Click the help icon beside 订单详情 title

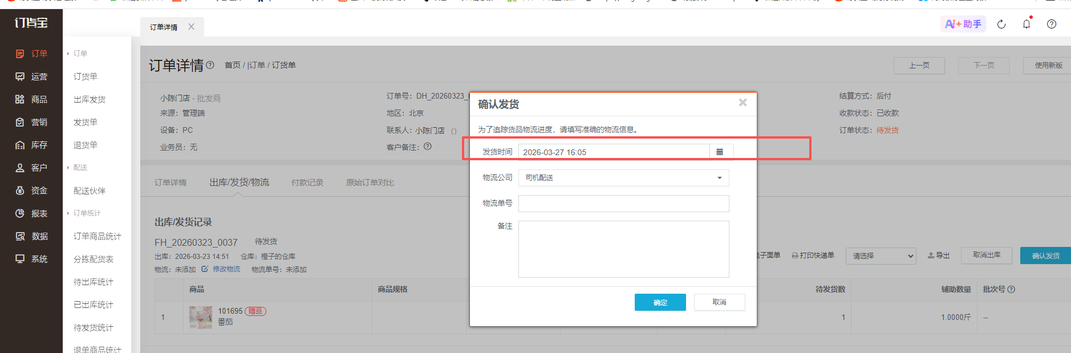210,65
